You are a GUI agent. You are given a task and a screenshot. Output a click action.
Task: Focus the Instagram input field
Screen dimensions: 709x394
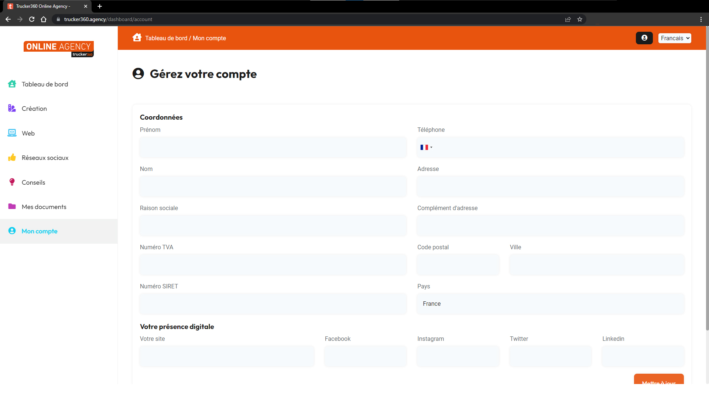(x=458, y=356)
